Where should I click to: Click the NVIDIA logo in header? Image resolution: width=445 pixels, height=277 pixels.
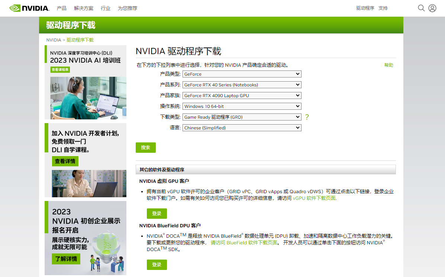point(29,8)
